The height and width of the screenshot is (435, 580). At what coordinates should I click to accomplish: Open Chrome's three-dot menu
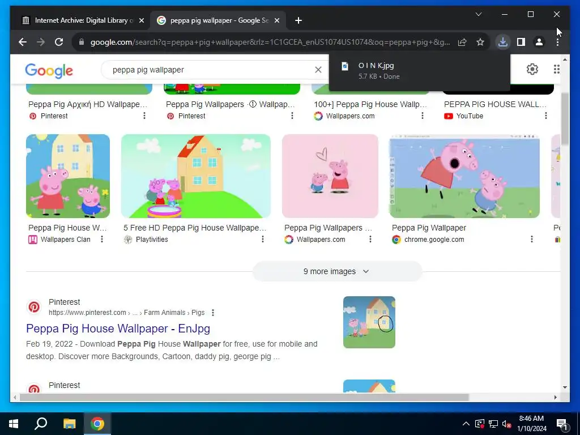point(557,42)
